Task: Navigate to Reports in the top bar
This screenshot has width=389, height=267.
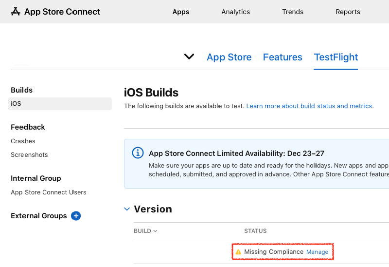Action: click(x=348, y=12)
